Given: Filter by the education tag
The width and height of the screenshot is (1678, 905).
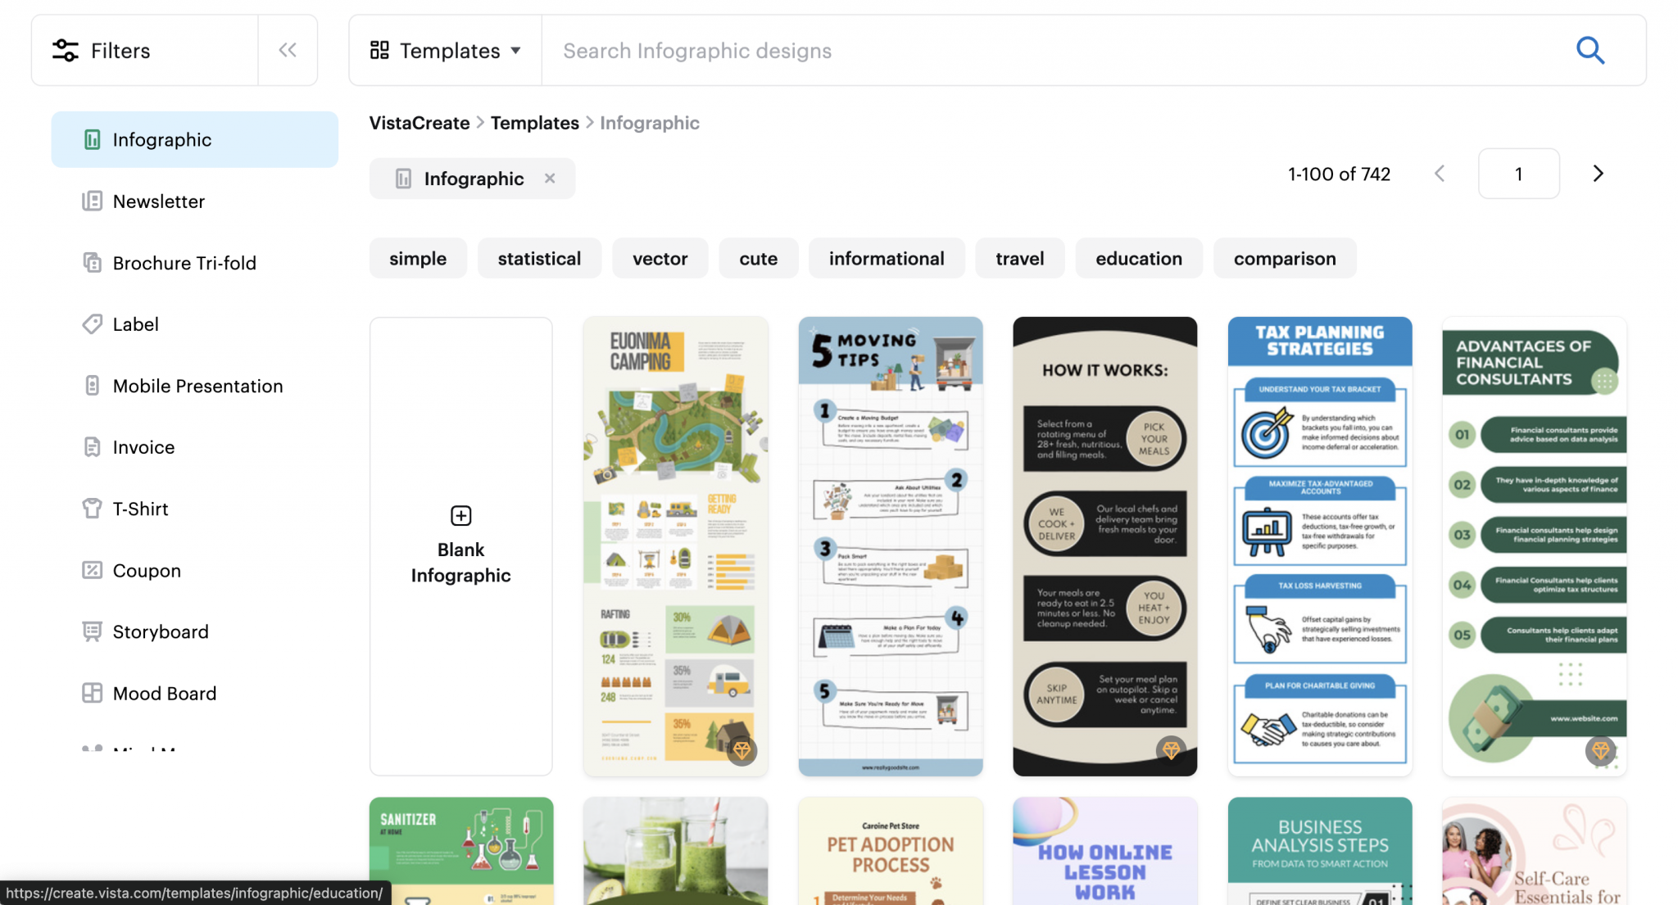Looking at the screenshot, I should tap(1139, 258).
